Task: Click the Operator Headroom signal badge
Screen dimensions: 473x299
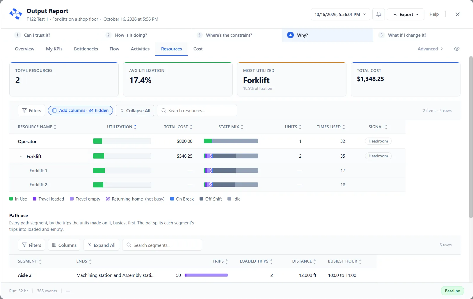Action: click(378, 141)
